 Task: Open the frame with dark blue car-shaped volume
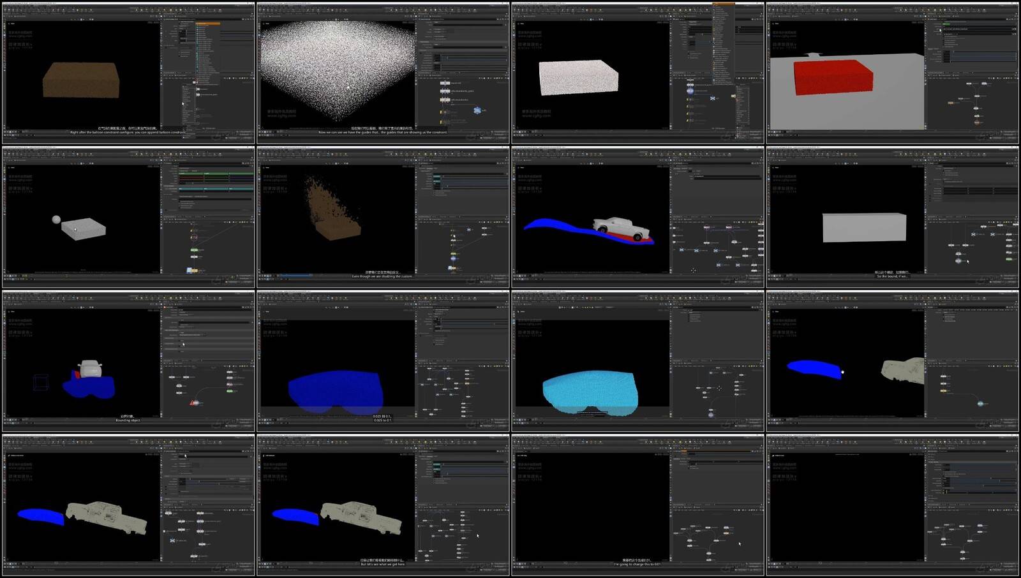coord(383,361)
